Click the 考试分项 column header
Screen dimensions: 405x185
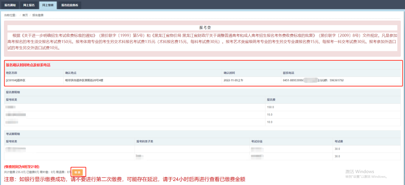click(x=257, y=142)
